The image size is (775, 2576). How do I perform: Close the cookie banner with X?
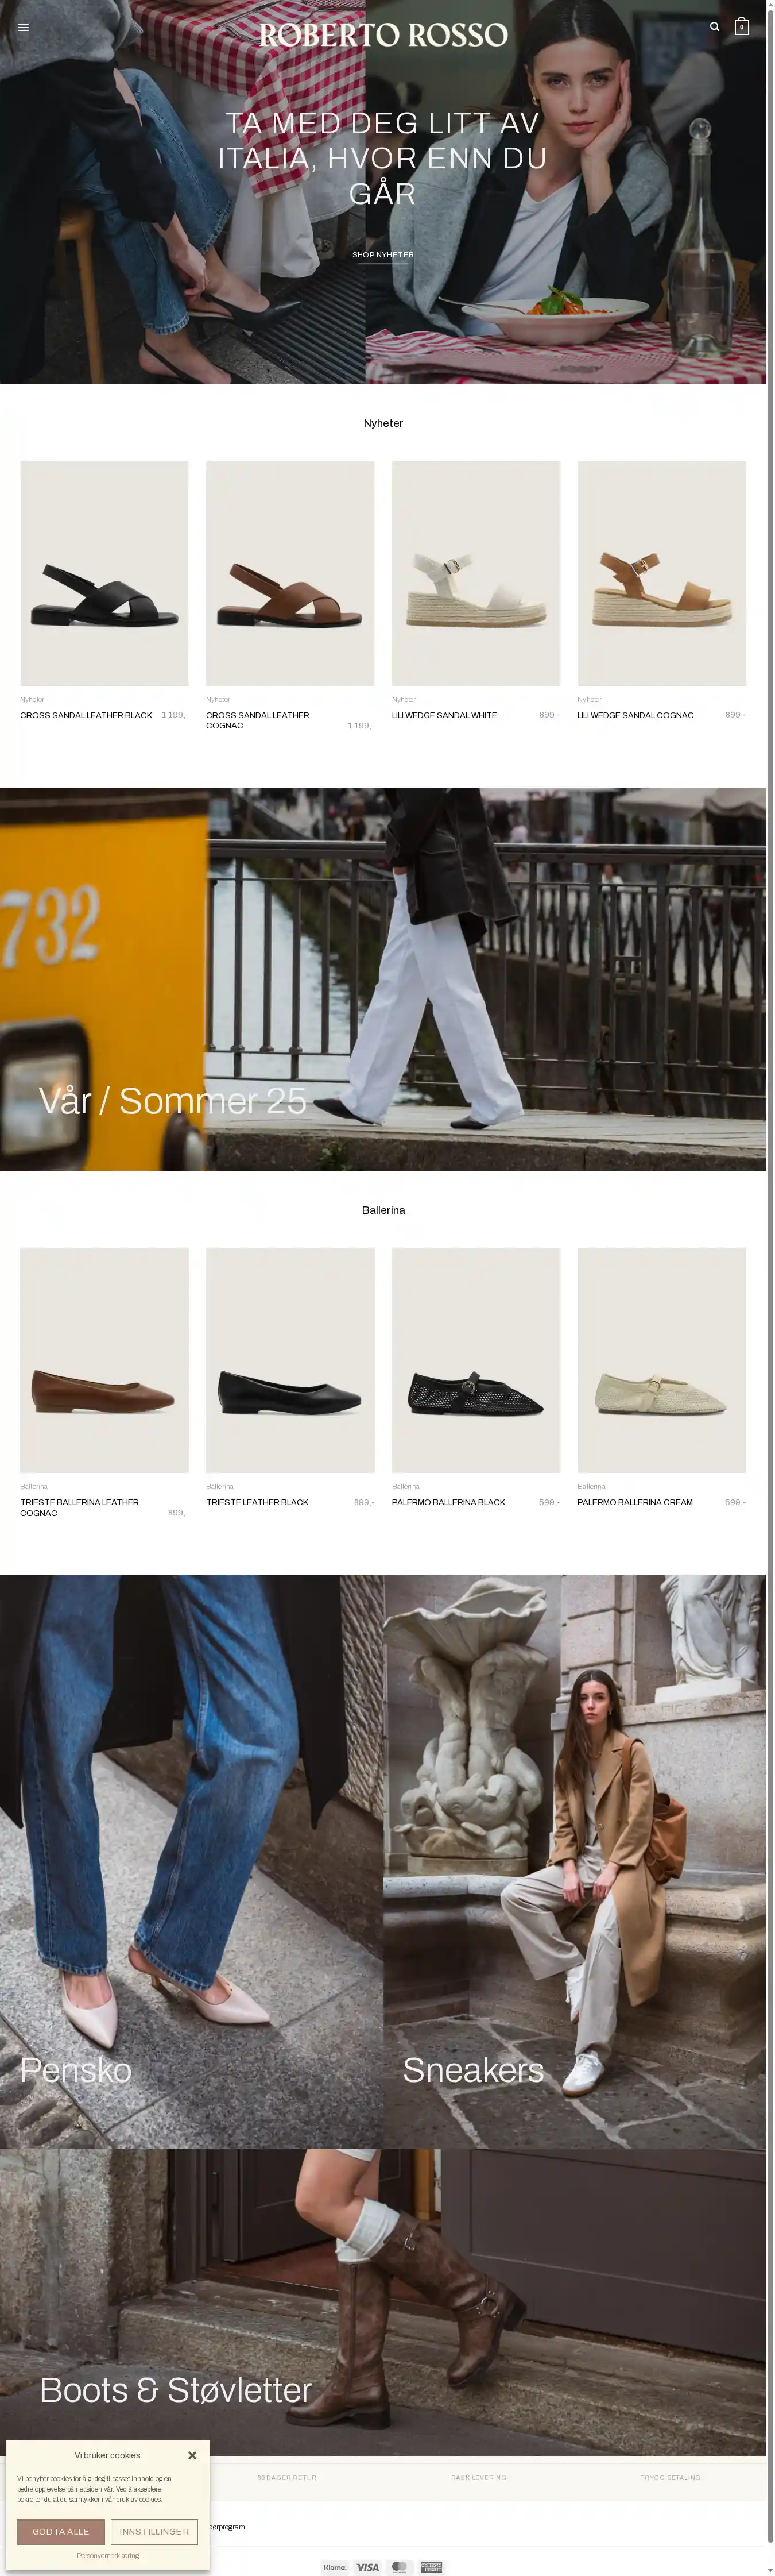click(192, 2455)
